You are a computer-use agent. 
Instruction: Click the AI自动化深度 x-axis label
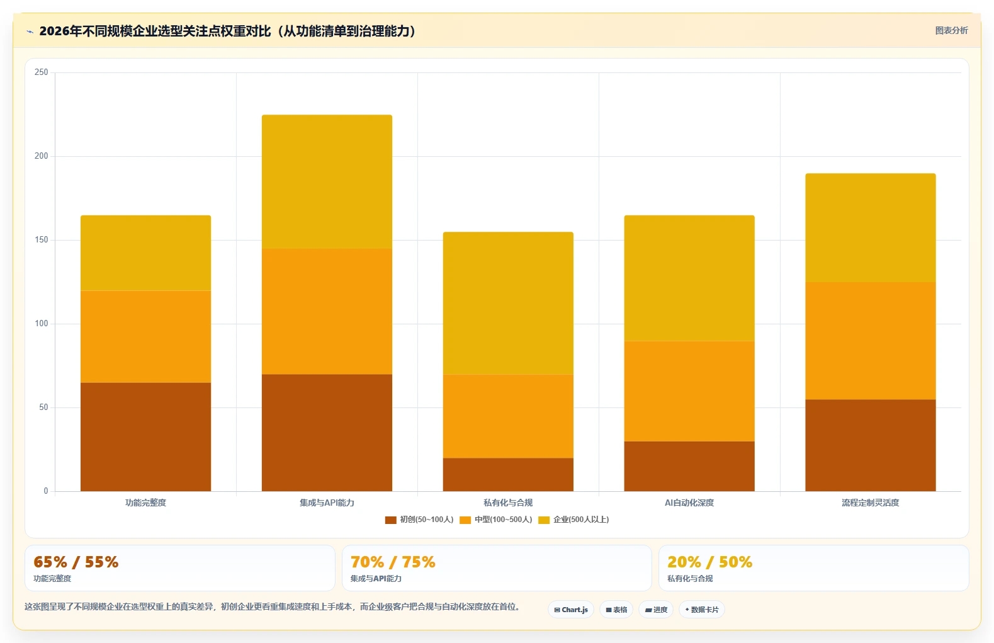point(689,503)
